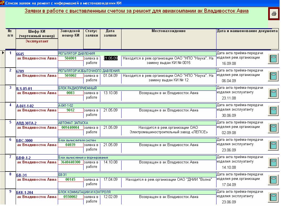Image resolution: width=281 pixels, height=212 pixels.
Task: Click the Шифр КИ column header
Action: (37, 34)
